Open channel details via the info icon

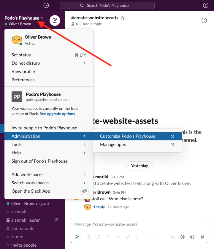tap(204, 20)
